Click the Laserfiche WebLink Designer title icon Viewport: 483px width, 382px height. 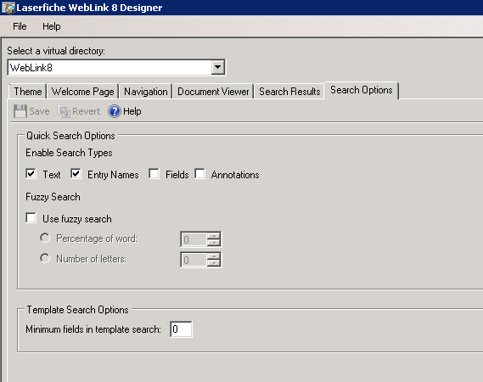click(8, 8)
